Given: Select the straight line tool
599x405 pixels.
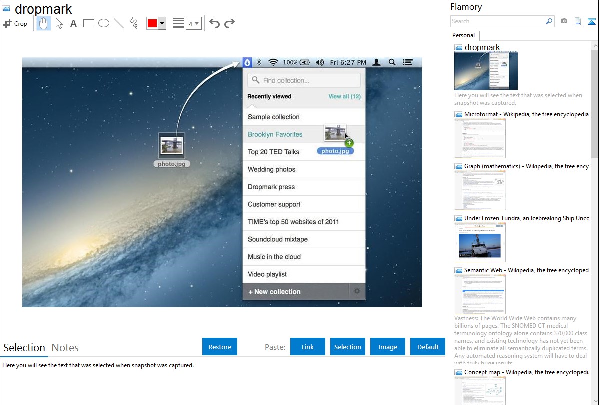Looking at the screenshot, I should click(119, 23).
